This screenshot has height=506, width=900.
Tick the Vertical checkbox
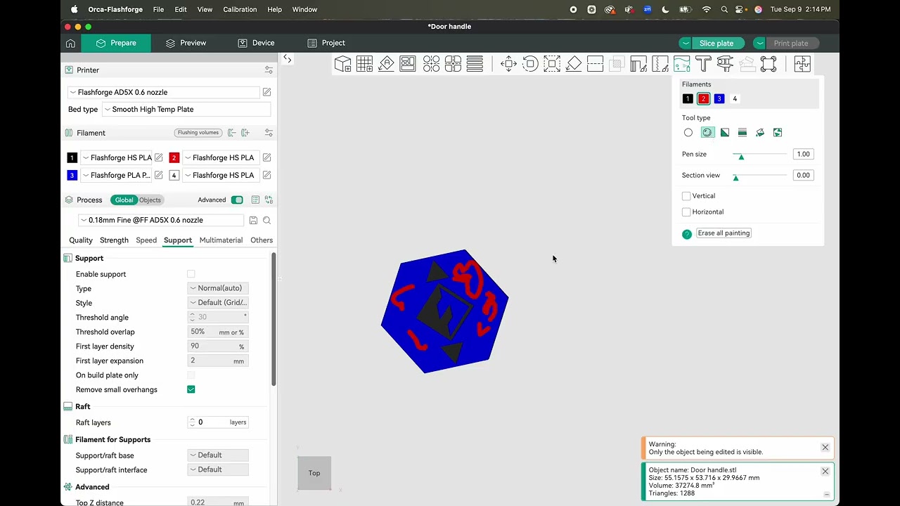coord(686,196)
